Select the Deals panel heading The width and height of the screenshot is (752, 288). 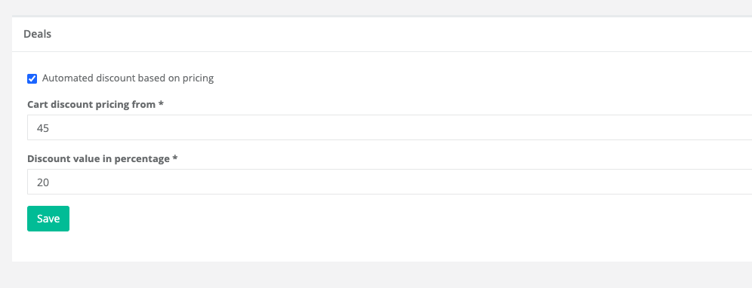tap(38, 34)
